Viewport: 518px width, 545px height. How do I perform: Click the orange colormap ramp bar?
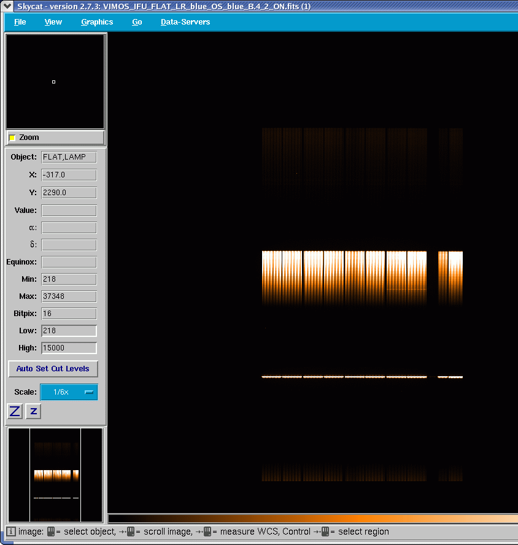click(313, 519)
